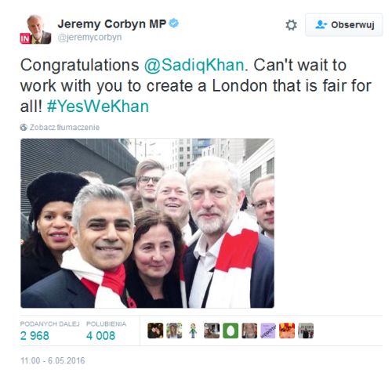The width and height of the screenshot is (392, 376).
Task: Click the green egg avatar
Action: point(230,331)
